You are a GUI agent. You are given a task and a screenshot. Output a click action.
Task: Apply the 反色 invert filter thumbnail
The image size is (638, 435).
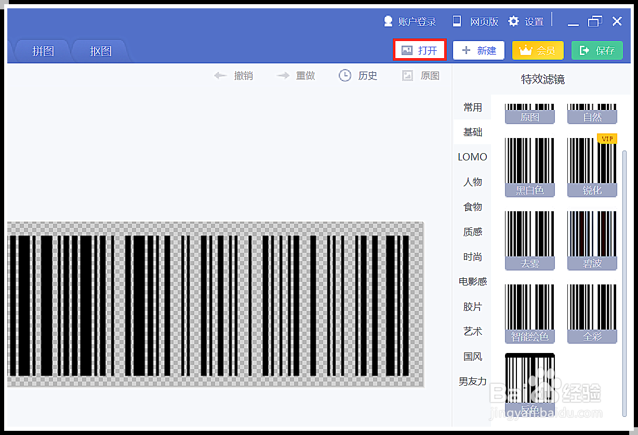coord(530,385)
